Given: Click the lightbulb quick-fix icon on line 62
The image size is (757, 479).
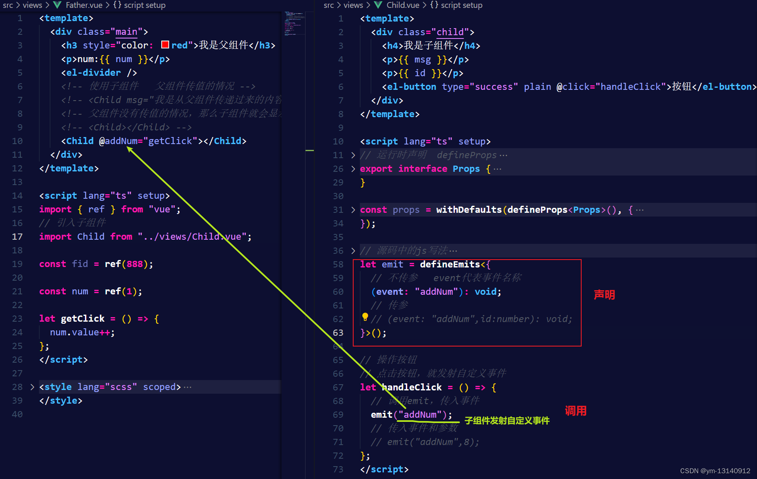Looking at the screenshot, I should point(365,317).
